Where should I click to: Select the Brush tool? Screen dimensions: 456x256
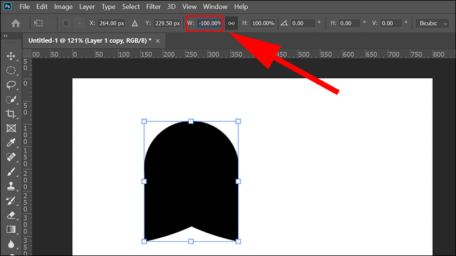coord(11,172)
